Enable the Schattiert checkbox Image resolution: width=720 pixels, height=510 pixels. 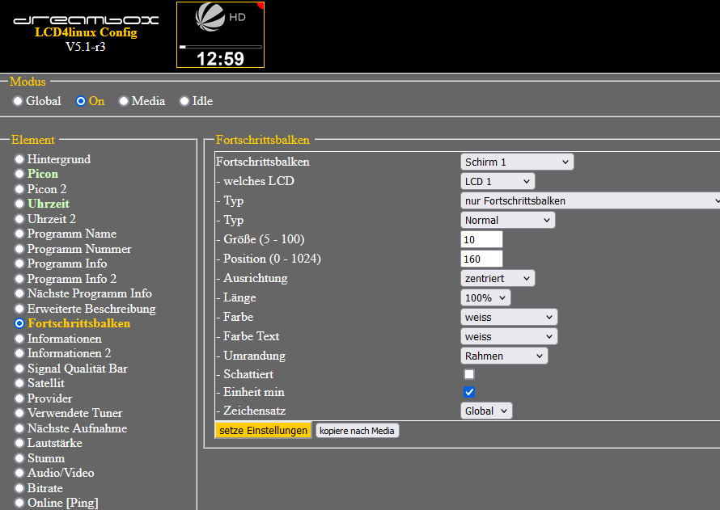(x=469, y=374)
